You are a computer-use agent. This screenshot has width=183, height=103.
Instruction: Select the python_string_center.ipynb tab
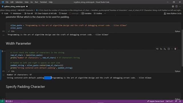click(x=15, y=7)
